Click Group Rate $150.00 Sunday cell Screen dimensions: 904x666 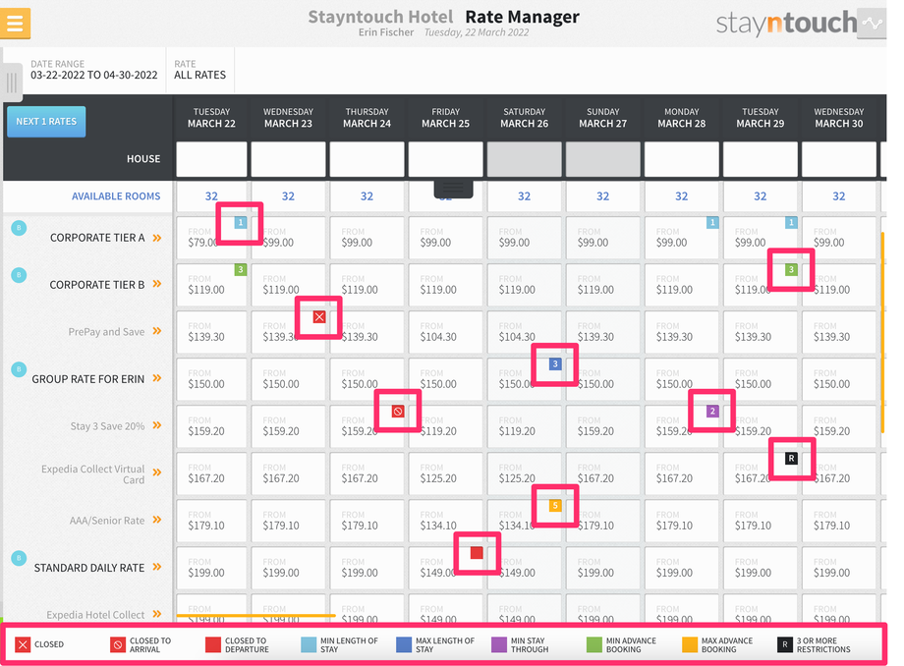(x=602, y=379)
